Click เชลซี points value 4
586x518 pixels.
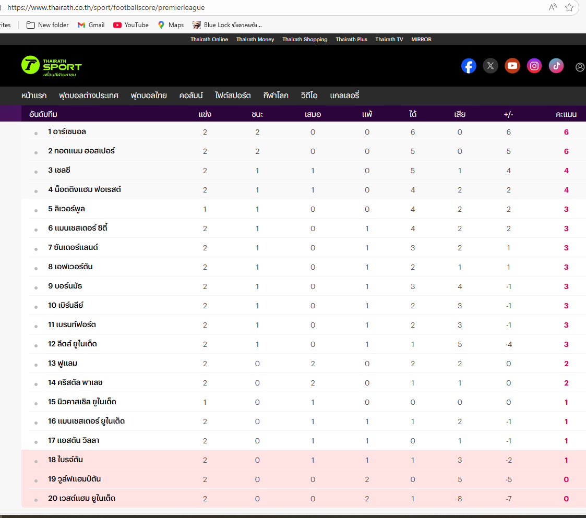click(x=566, y=171)
